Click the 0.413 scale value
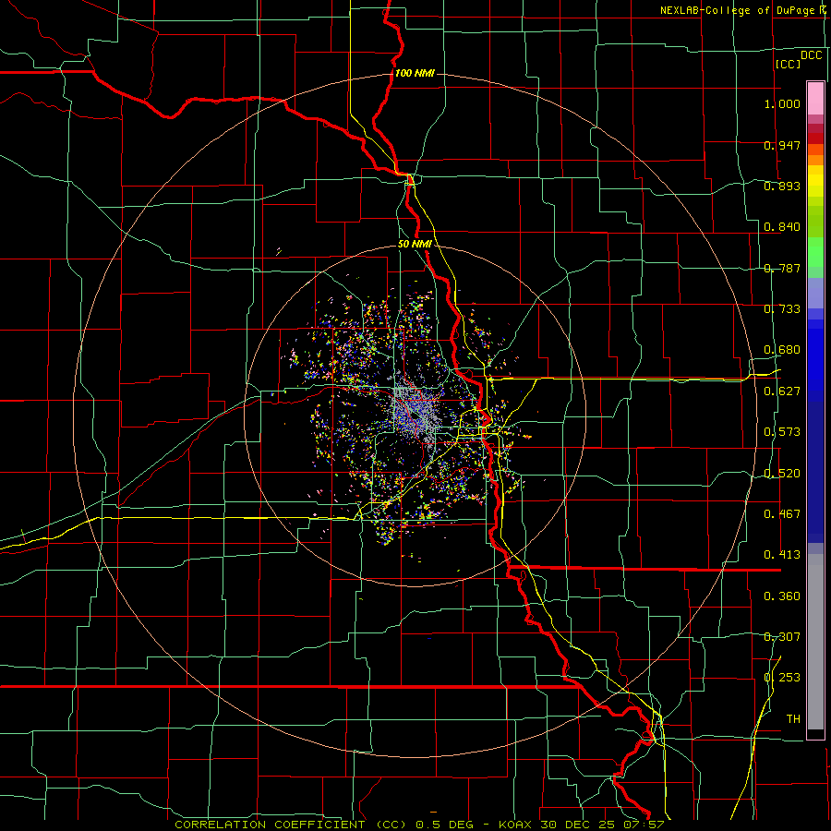This screenshot has width=831, height=831. coord(782,555)
